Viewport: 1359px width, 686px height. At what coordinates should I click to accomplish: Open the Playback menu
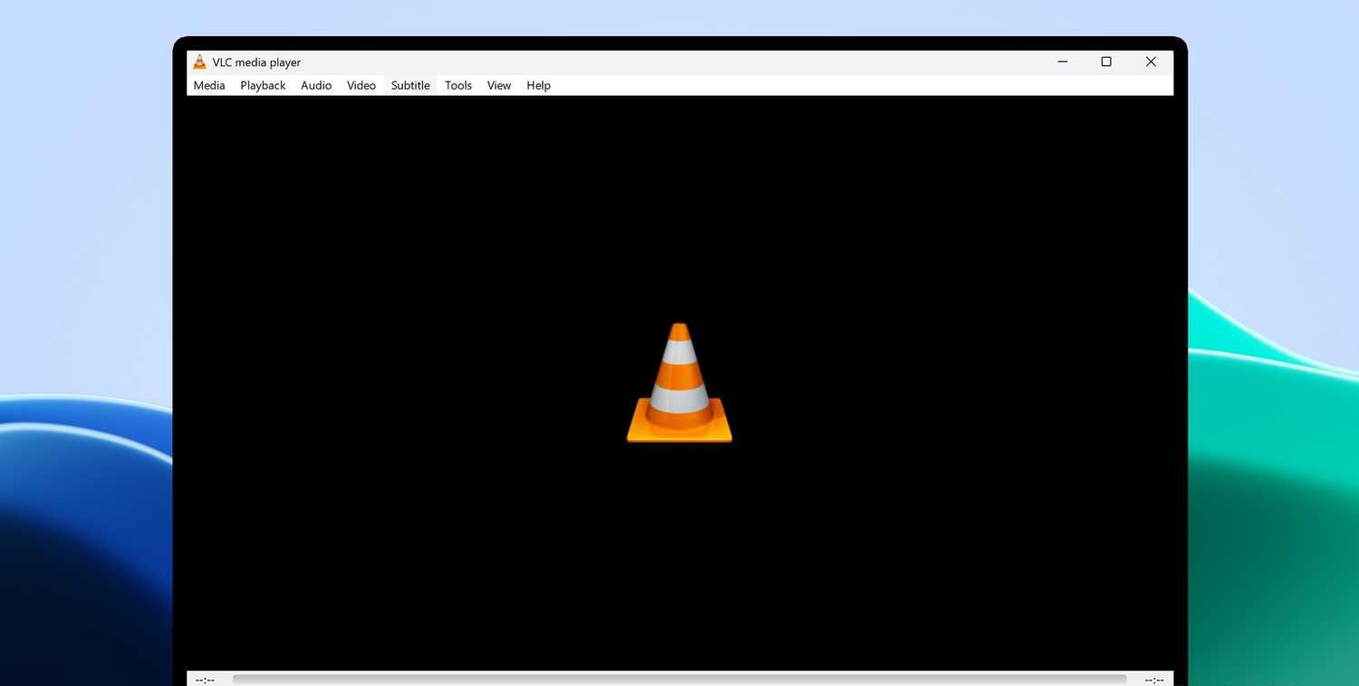262,85
